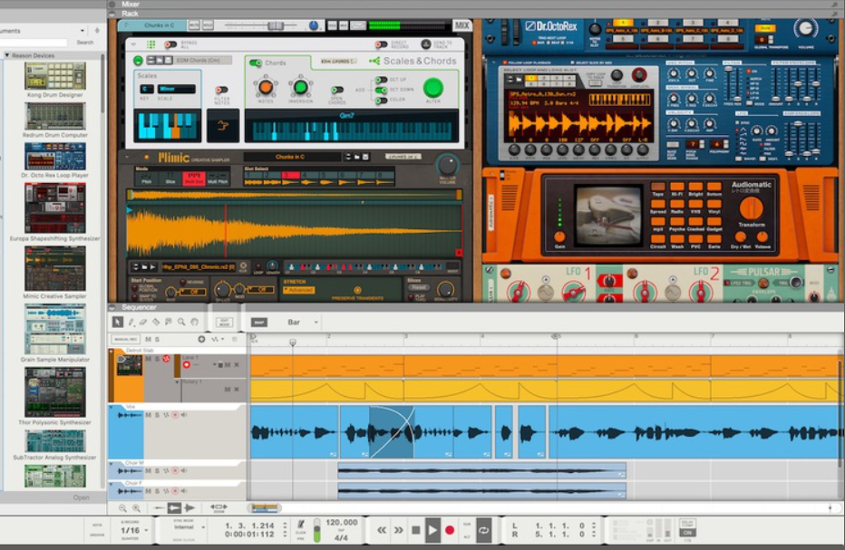Click the Open button in browser
This screenshot has width=845, height=550.
tap(82, 497)
